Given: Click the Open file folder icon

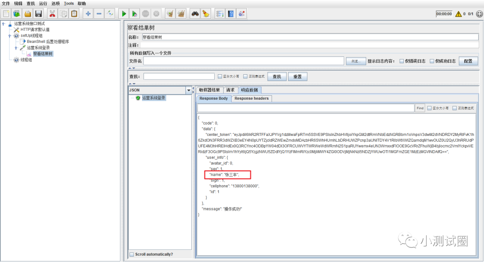Looking at the screenshot, I should pos(27,13).
